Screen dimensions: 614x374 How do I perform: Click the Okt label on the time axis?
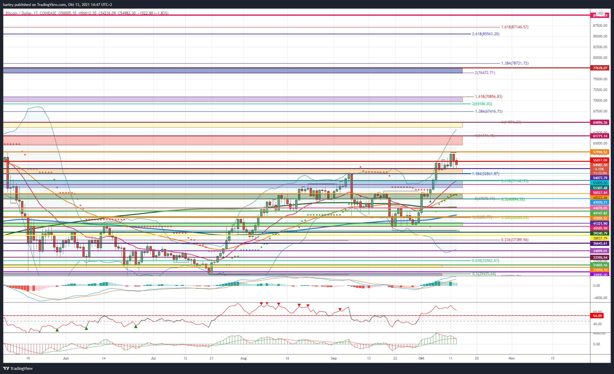click(421, 358)
